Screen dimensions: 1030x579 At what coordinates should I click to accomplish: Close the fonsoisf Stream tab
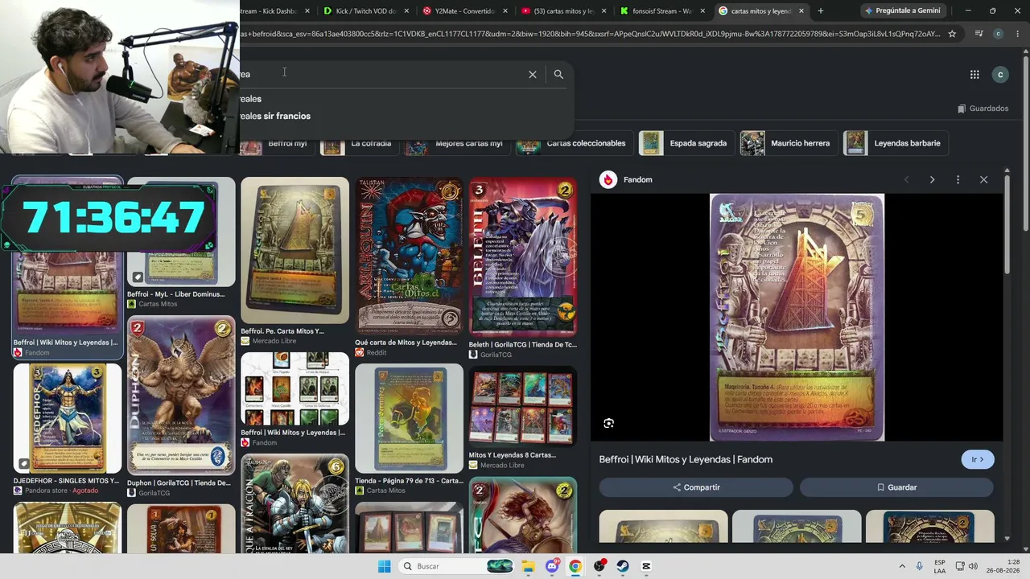pos(702,11)
